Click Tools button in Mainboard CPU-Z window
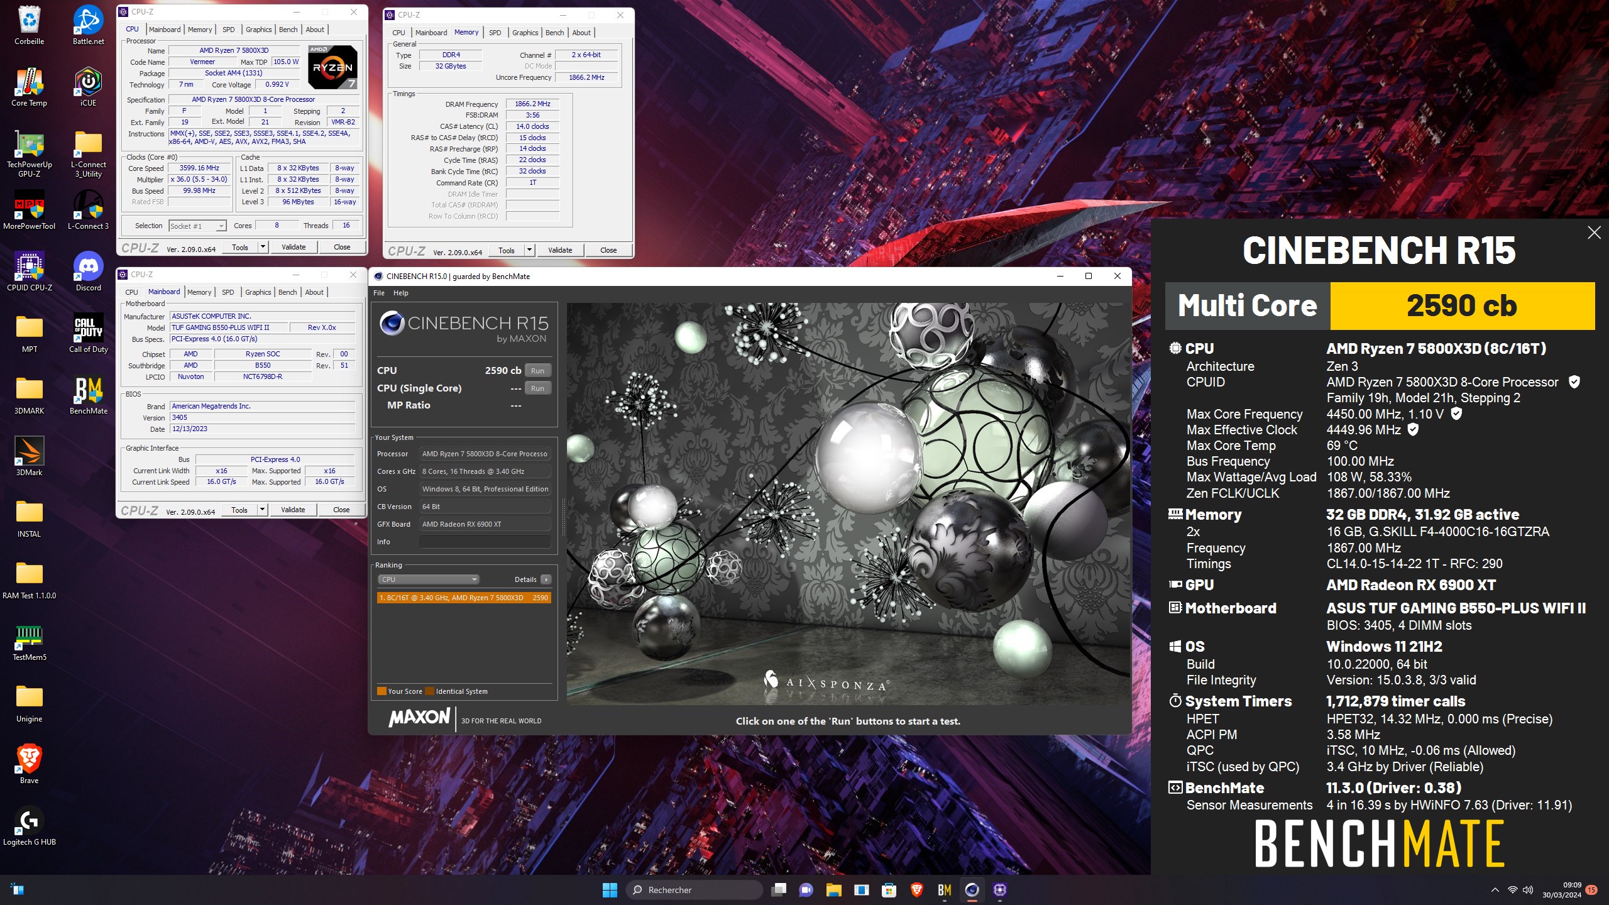 (240, 510)
